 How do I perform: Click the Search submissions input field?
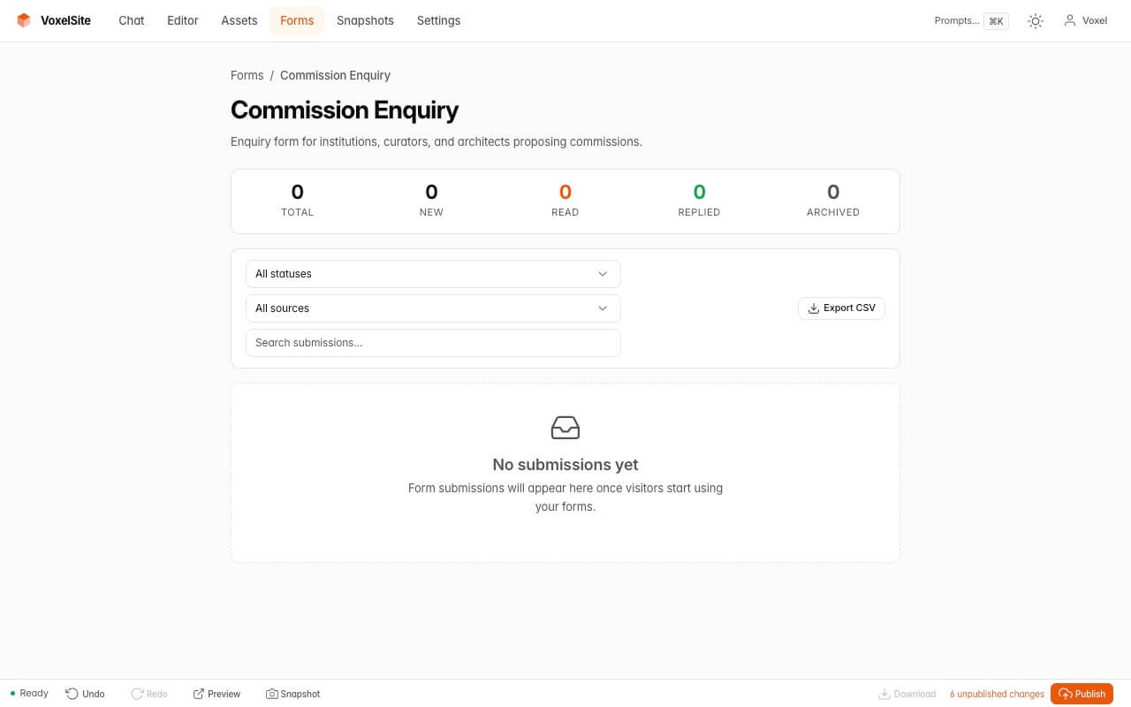[433, 343]
